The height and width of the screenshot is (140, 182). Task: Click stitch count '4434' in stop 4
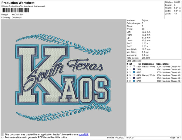[139, 75]
